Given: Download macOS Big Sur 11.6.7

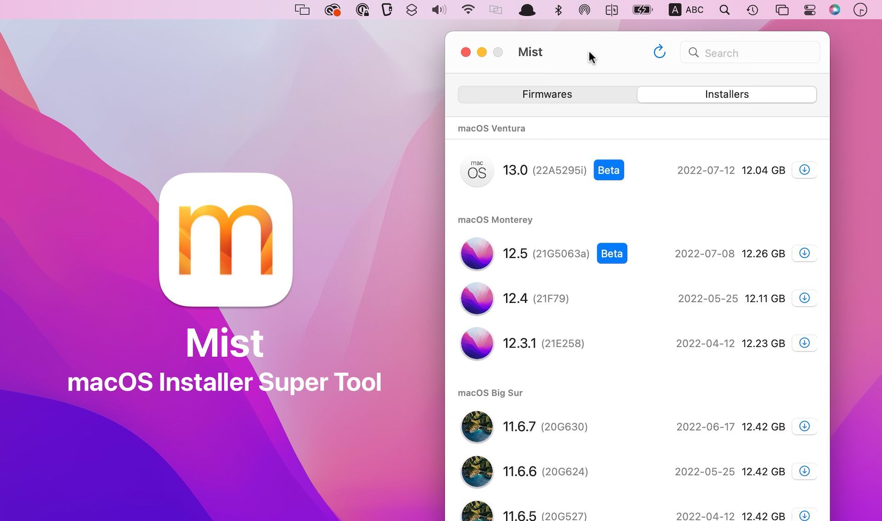Looking at the screenshot, I should (x=805, y=427).
